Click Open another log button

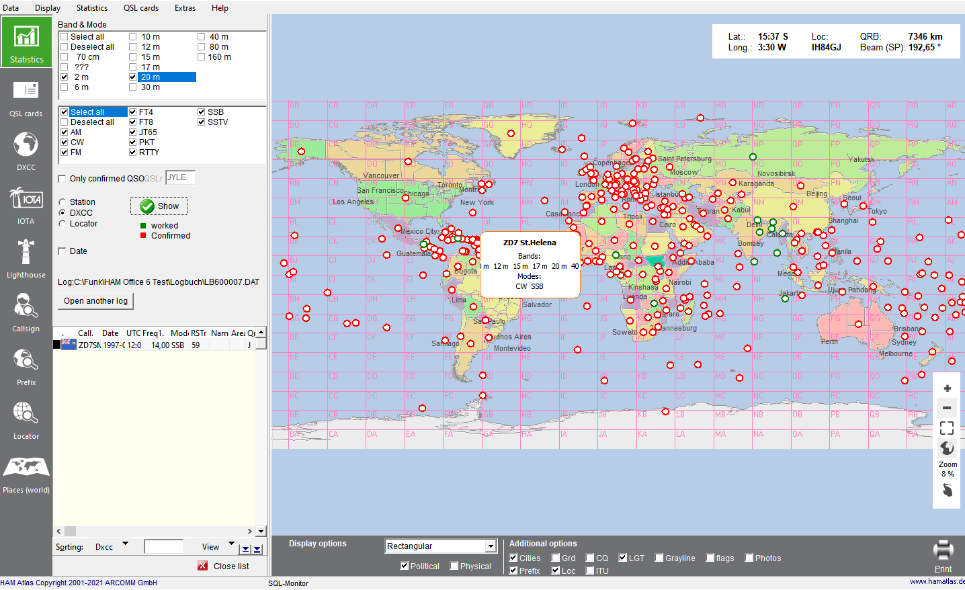click(x=95, y=301)
